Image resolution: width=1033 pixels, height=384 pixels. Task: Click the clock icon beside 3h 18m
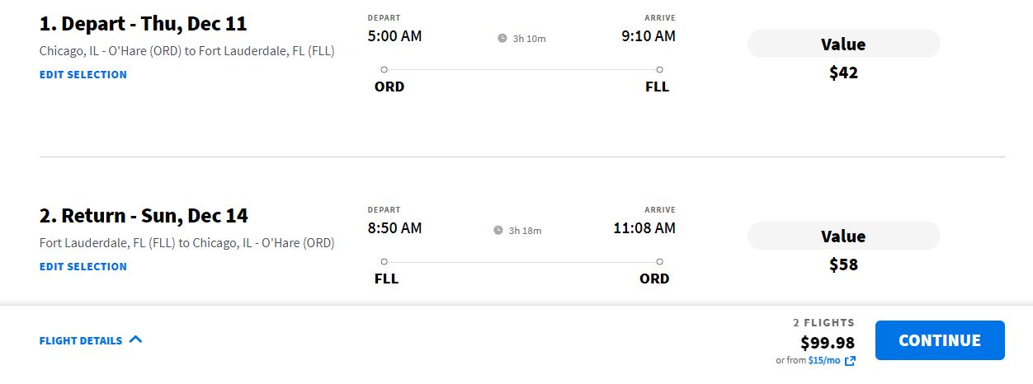click(x=498, y=230)
